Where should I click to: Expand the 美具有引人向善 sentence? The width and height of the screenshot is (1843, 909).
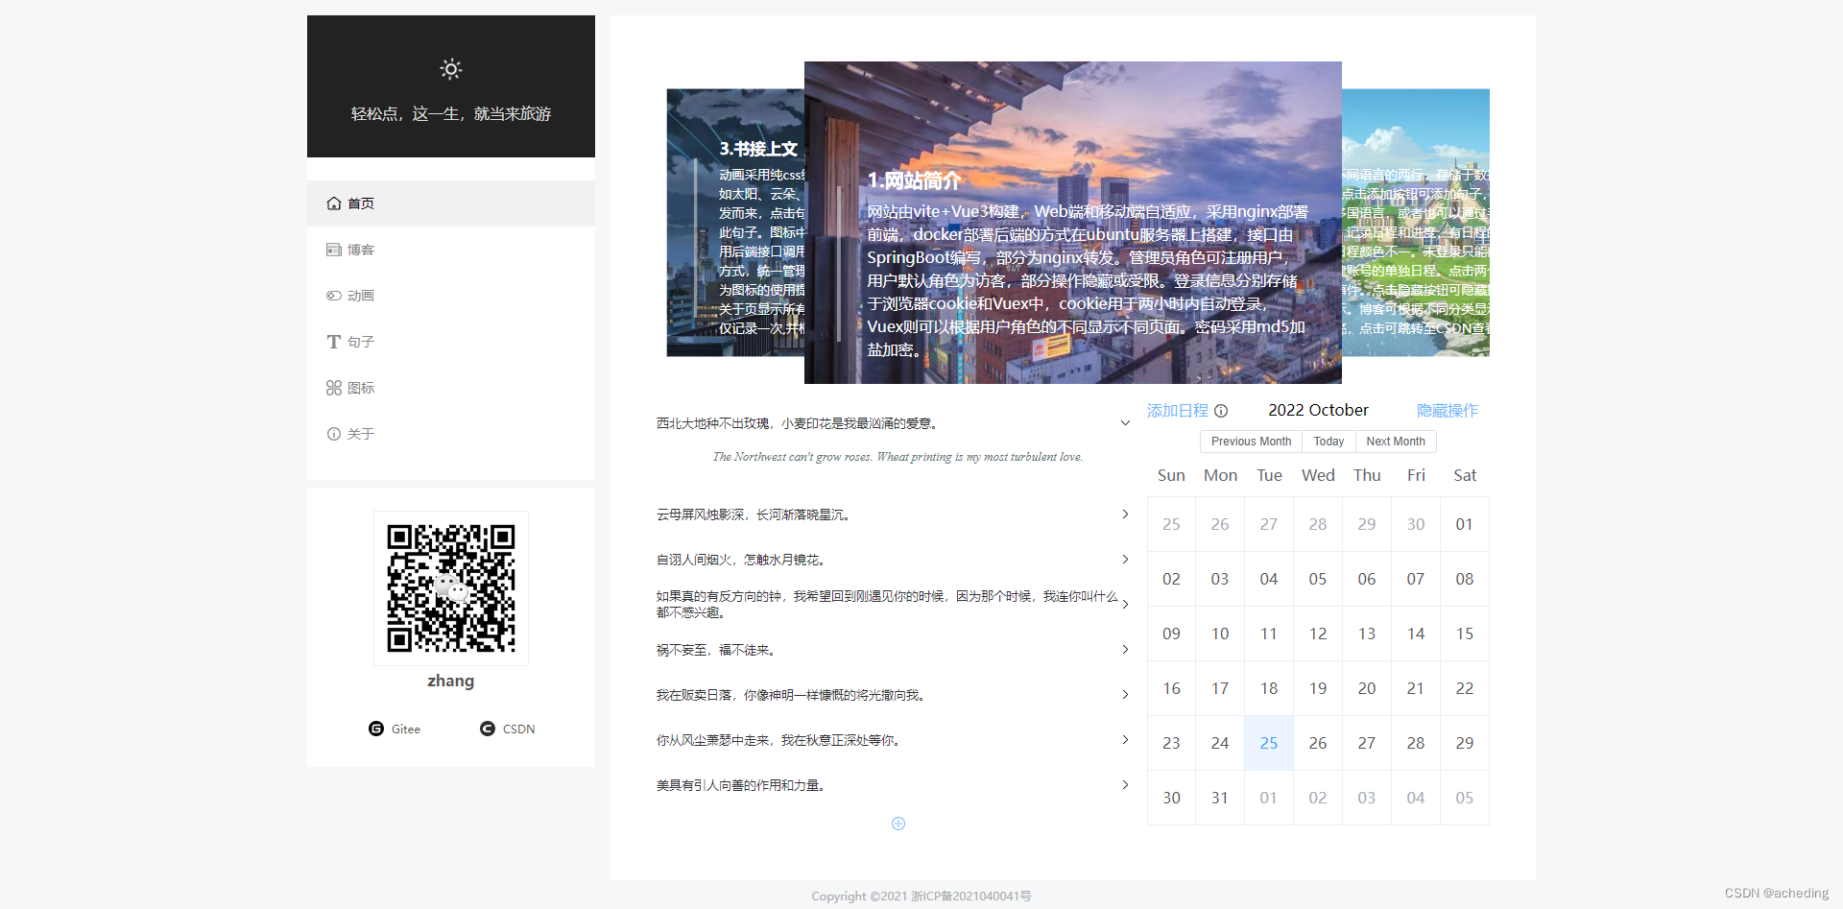click(x=894, y=785)
